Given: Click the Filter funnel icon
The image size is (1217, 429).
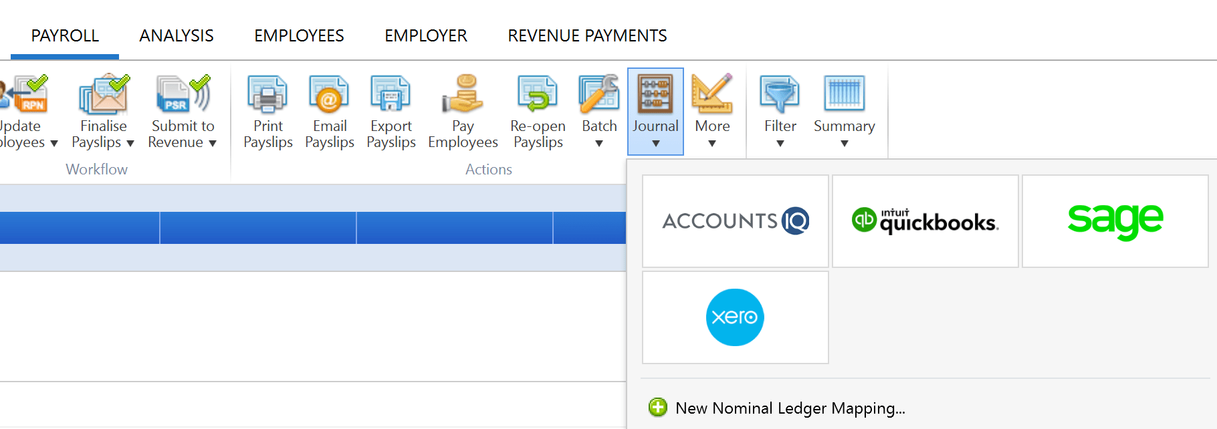Looking at the screenshot, I should pyautogui.click(x=780, y=94).
